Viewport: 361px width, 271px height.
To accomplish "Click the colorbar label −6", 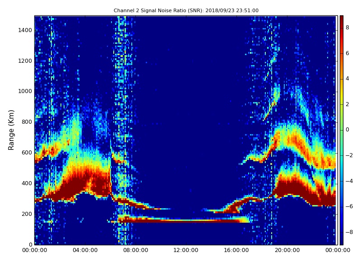I will tap(349, 206).
